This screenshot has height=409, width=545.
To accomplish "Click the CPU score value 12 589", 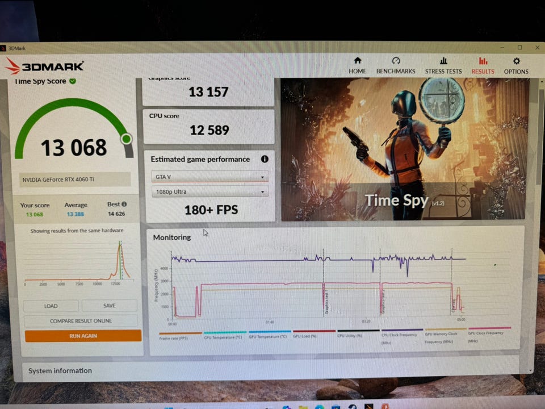I will pos(209,131).
